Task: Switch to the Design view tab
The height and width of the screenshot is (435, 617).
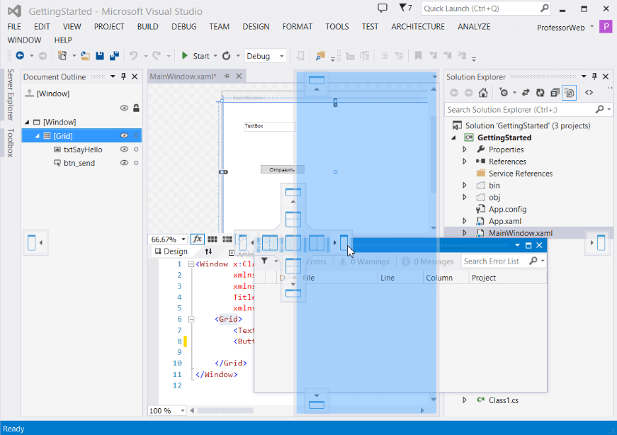Action: 171,252
